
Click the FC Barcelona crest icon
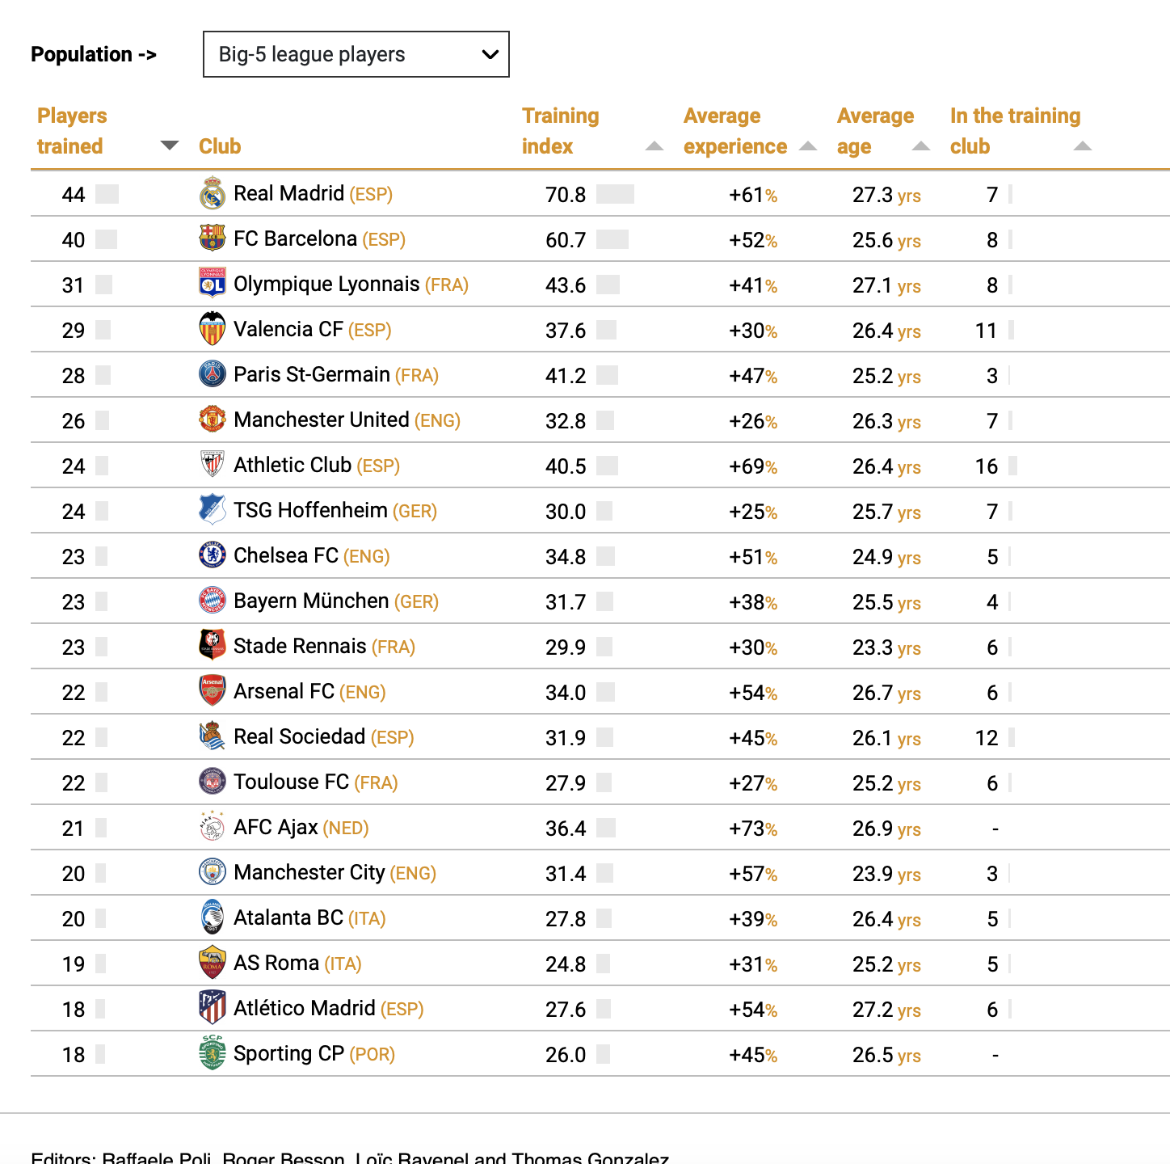click(213, 238)
